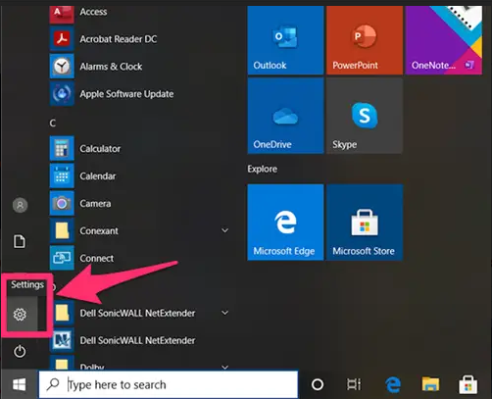This screenshot has width=492, height=399.
Task: Click the Acrobat Reader DC label
Action: tap(119, 39)
